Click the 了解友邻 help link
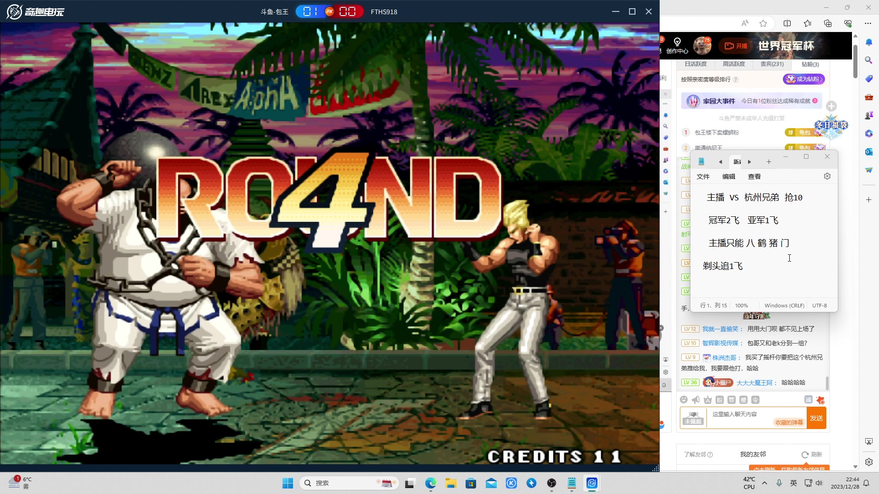Screen dimensions: 879x494 pyautogui.click(x=698, y=455)
